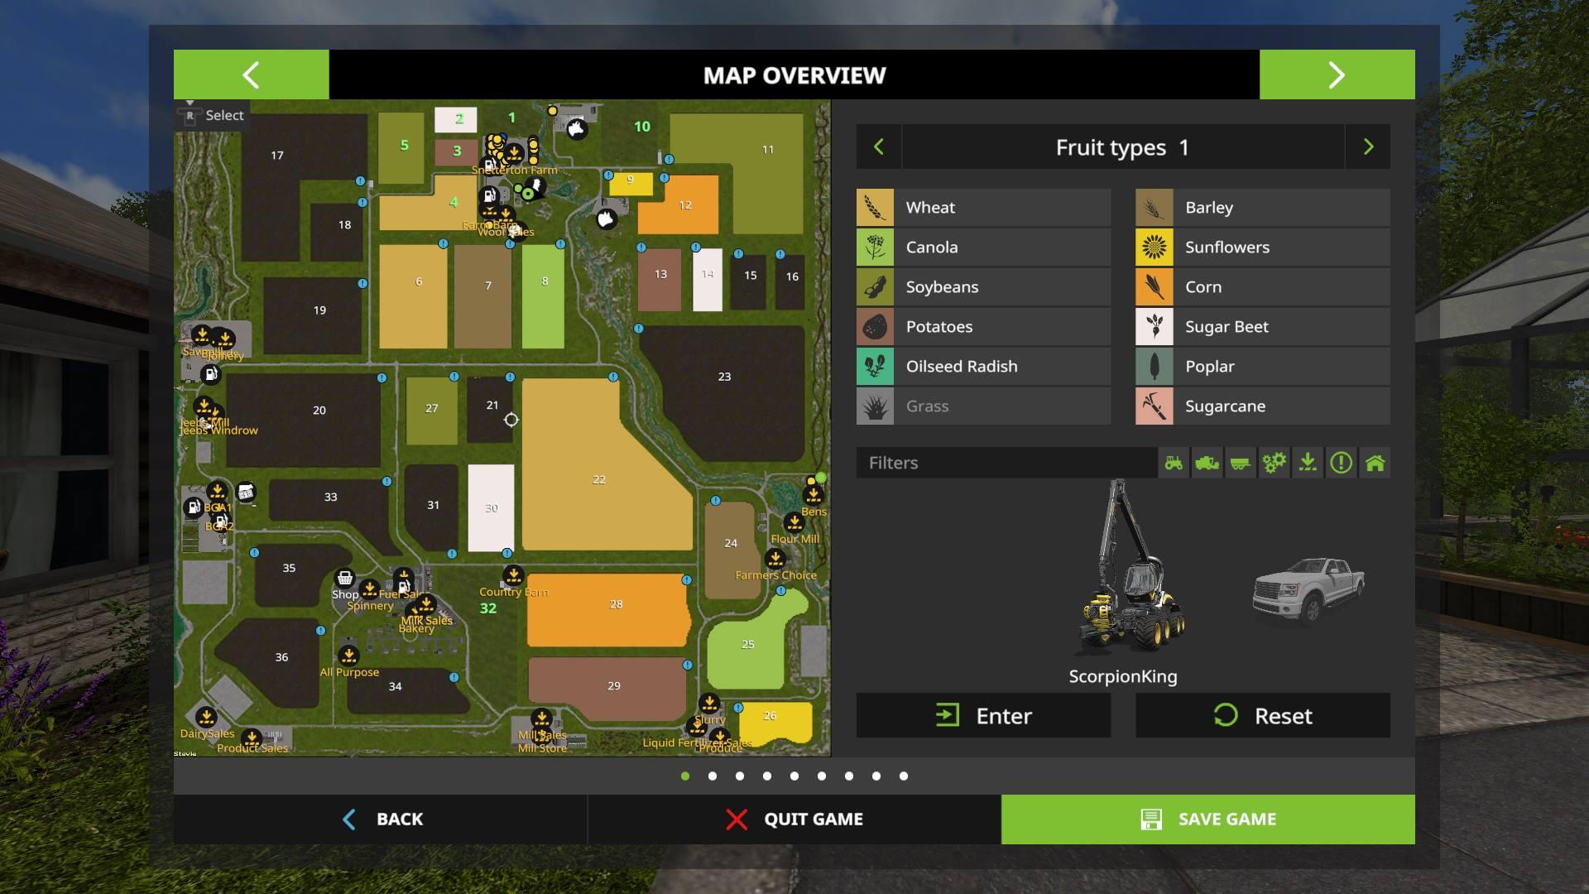The height and width of the screenshot is (894, 1589).
Task: Click the SAVE GAME button
Action: click(1207, 819)
